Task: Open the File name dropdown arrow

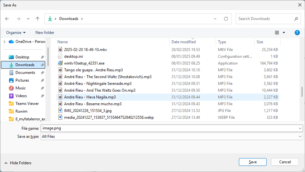Action: pos(300,128)
